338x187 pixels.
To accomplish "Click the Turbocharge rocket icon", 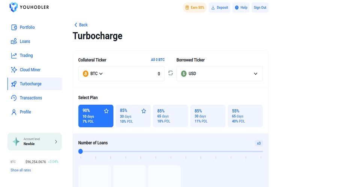I will [x=14, y=84].
